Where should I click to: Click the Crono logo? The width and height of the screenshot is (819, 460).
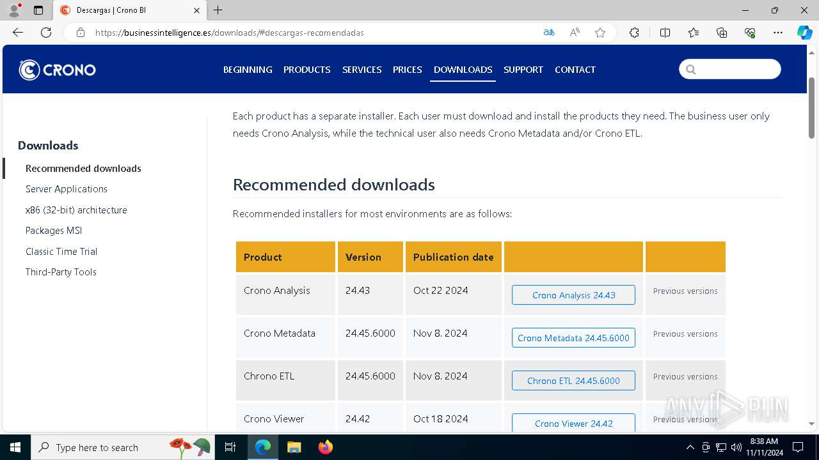pos(58,70)
